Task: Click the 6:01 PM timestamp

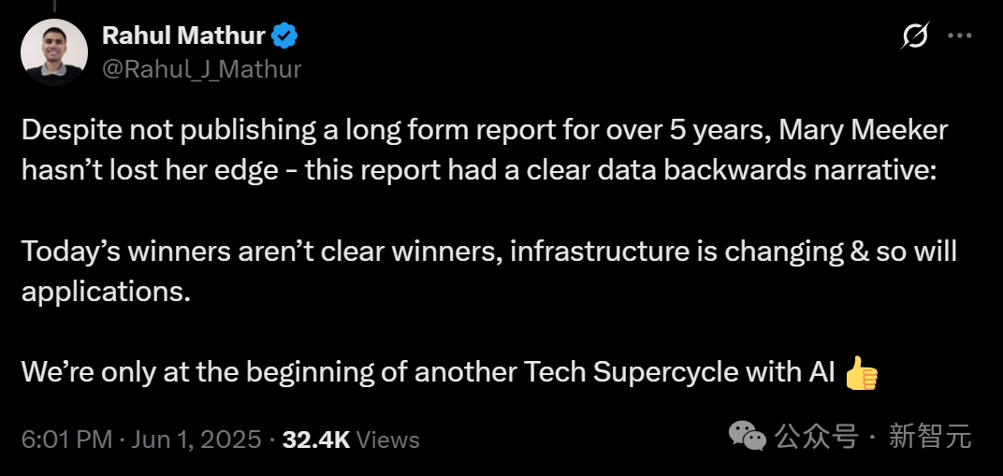Action: 66,440
